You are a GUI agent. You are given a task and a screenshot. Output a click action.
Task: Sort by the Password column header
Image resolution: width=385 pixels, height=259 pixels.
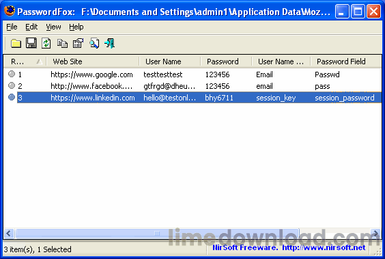tap(226, 62)
